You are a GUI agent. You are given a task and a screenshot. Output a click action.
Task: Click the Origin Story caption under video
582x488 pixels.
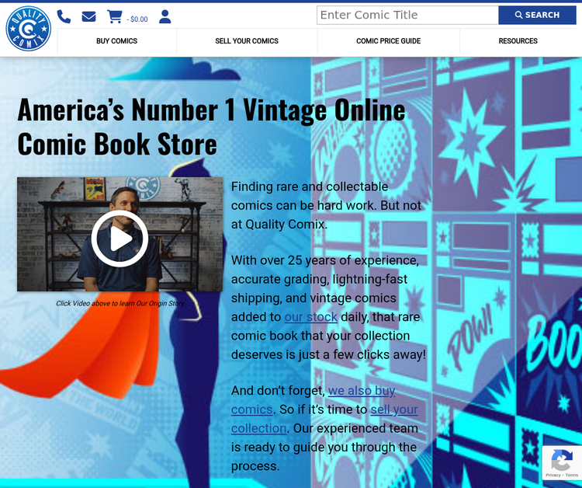(120, 304)
